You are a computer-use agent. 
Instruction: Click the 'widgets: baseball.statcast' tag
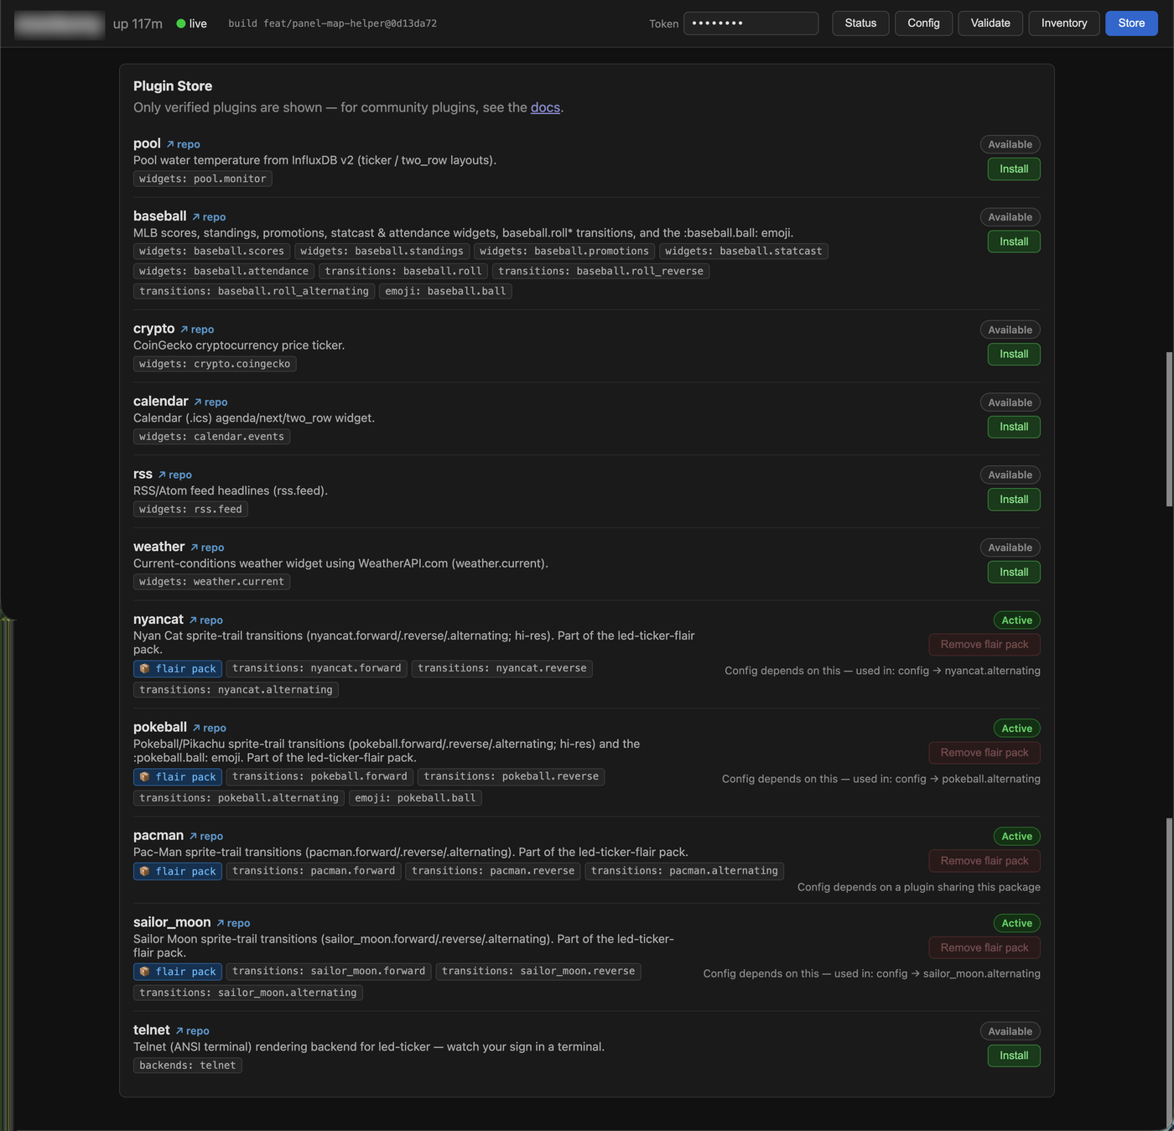click(744, 251)
